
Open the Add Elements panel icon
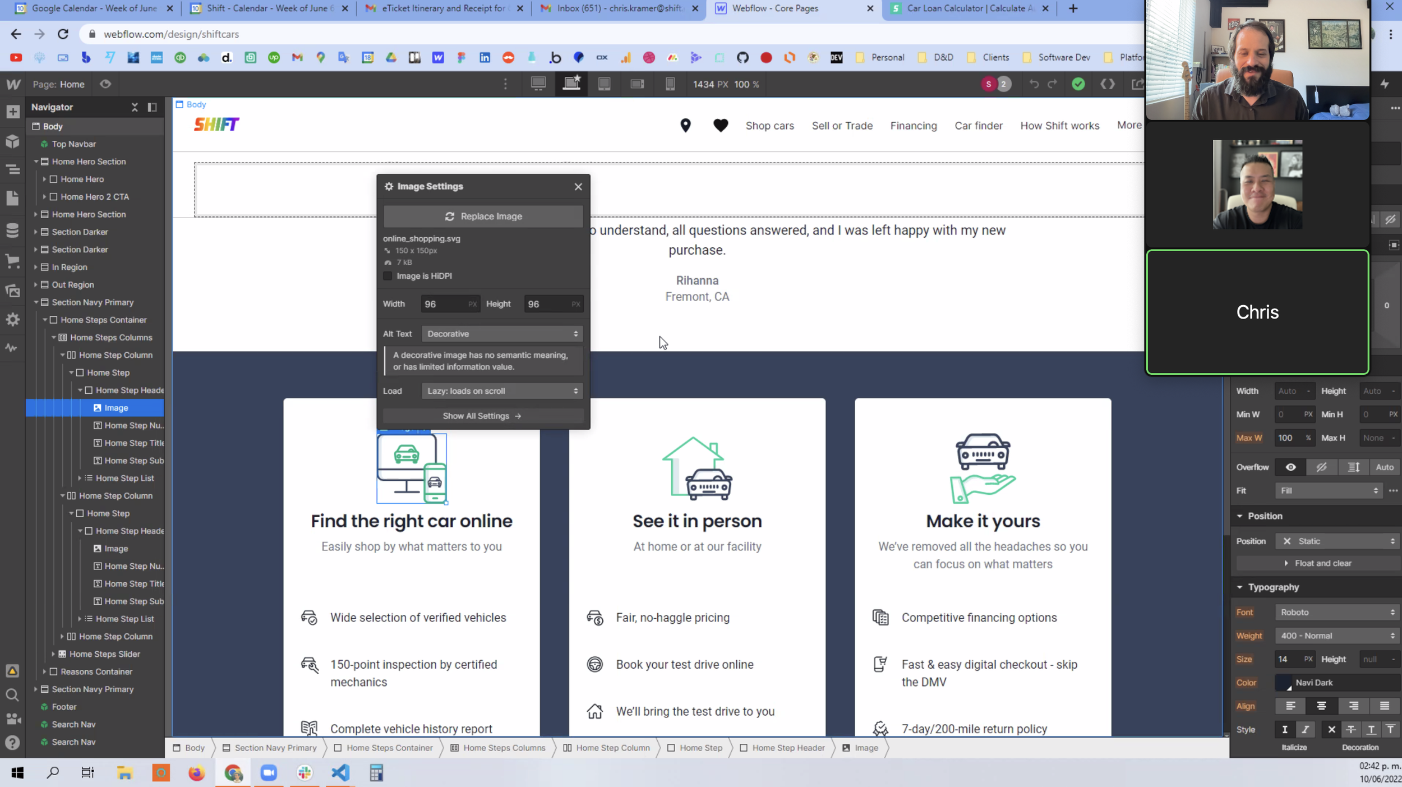pyautogui.click(x=12, y=112)
